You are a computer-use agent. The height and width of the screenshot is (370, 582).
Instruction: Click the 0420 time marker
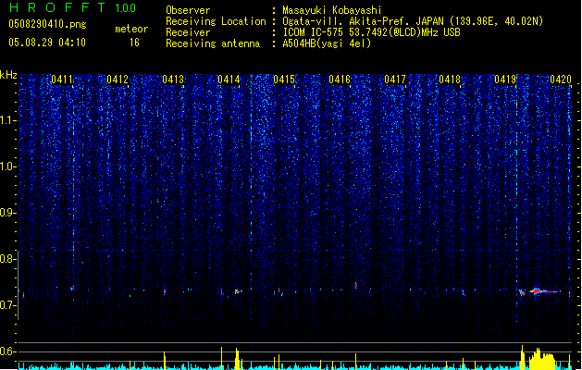pyautogui.click(x=561, y=80)
